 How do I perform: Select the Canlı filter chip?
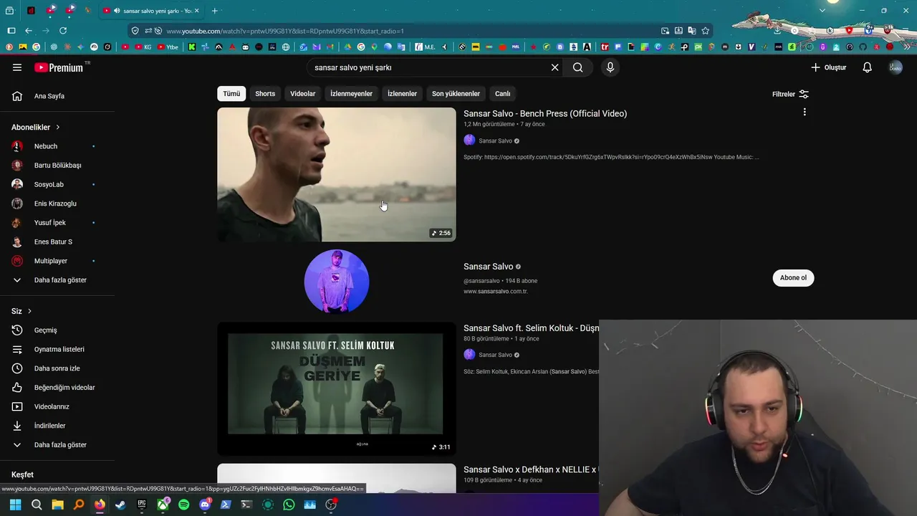pos(503,94)
